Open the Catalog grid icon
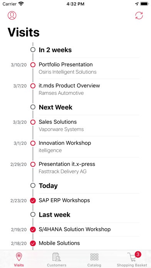 point(94,257)
